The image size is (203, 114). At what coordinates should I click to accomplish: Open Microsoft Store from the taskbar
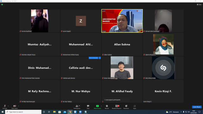[x=60, y=112]
